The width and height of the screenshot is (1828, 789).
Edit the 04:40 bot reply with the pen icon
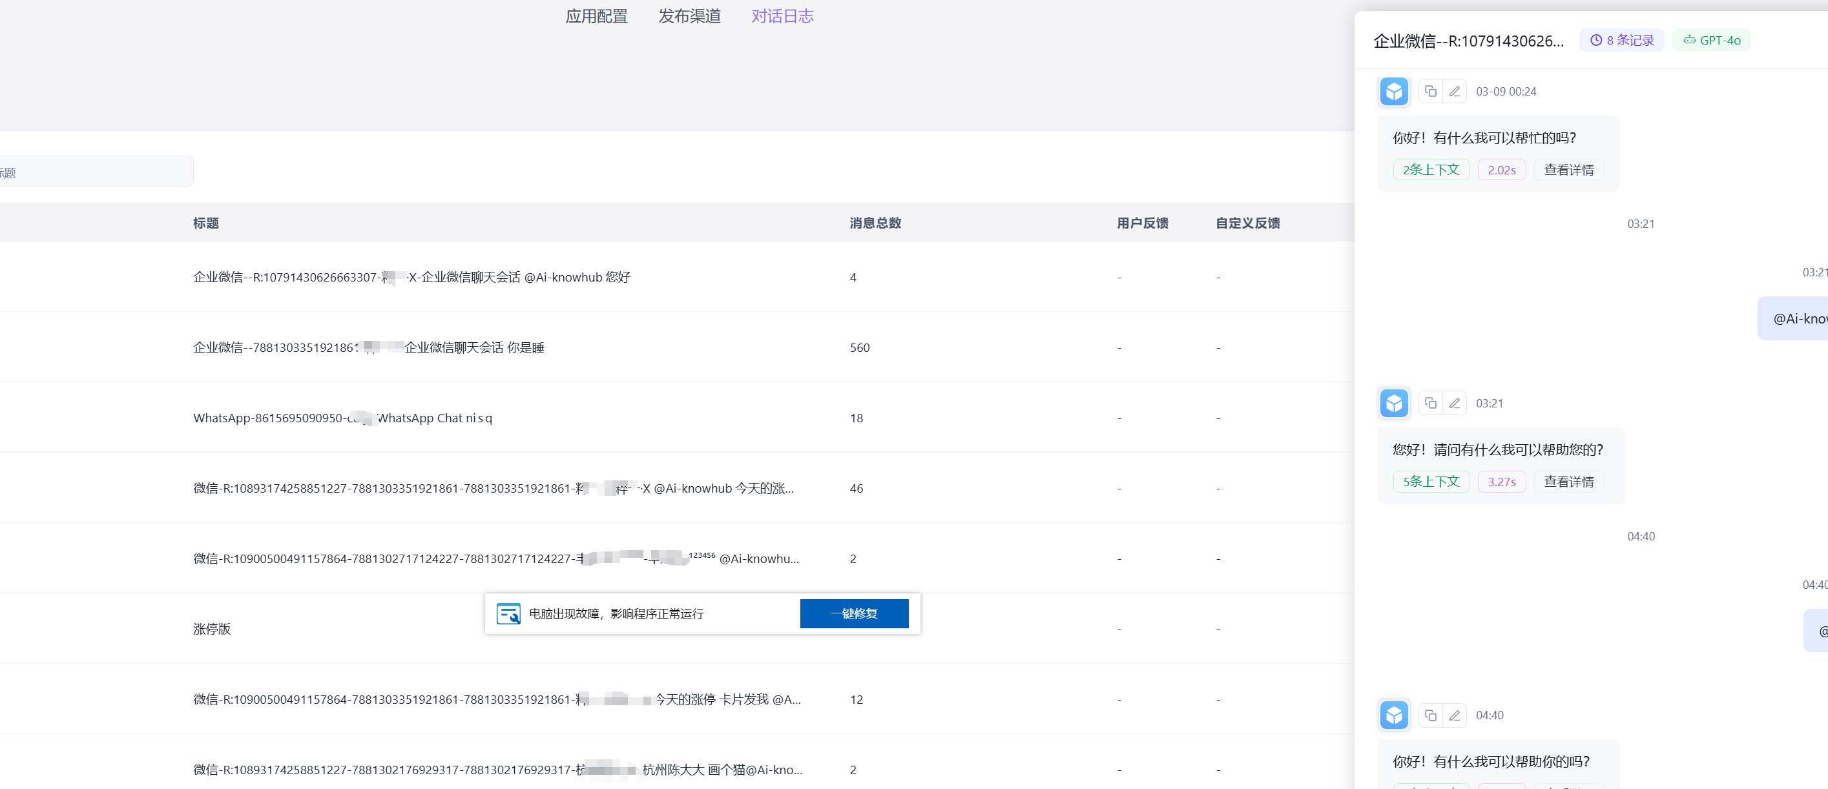click(x=1454, y=715)
